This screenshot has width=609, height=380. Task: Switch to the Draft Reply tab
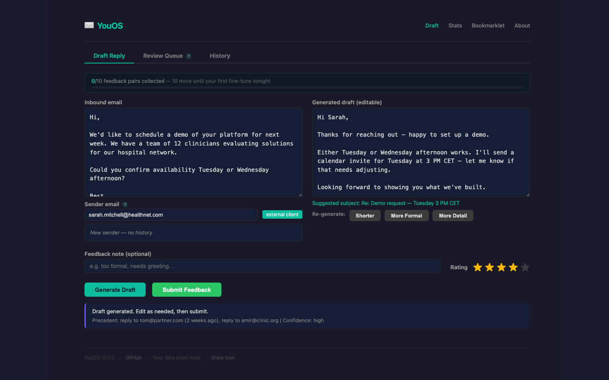tap(109, 56)
